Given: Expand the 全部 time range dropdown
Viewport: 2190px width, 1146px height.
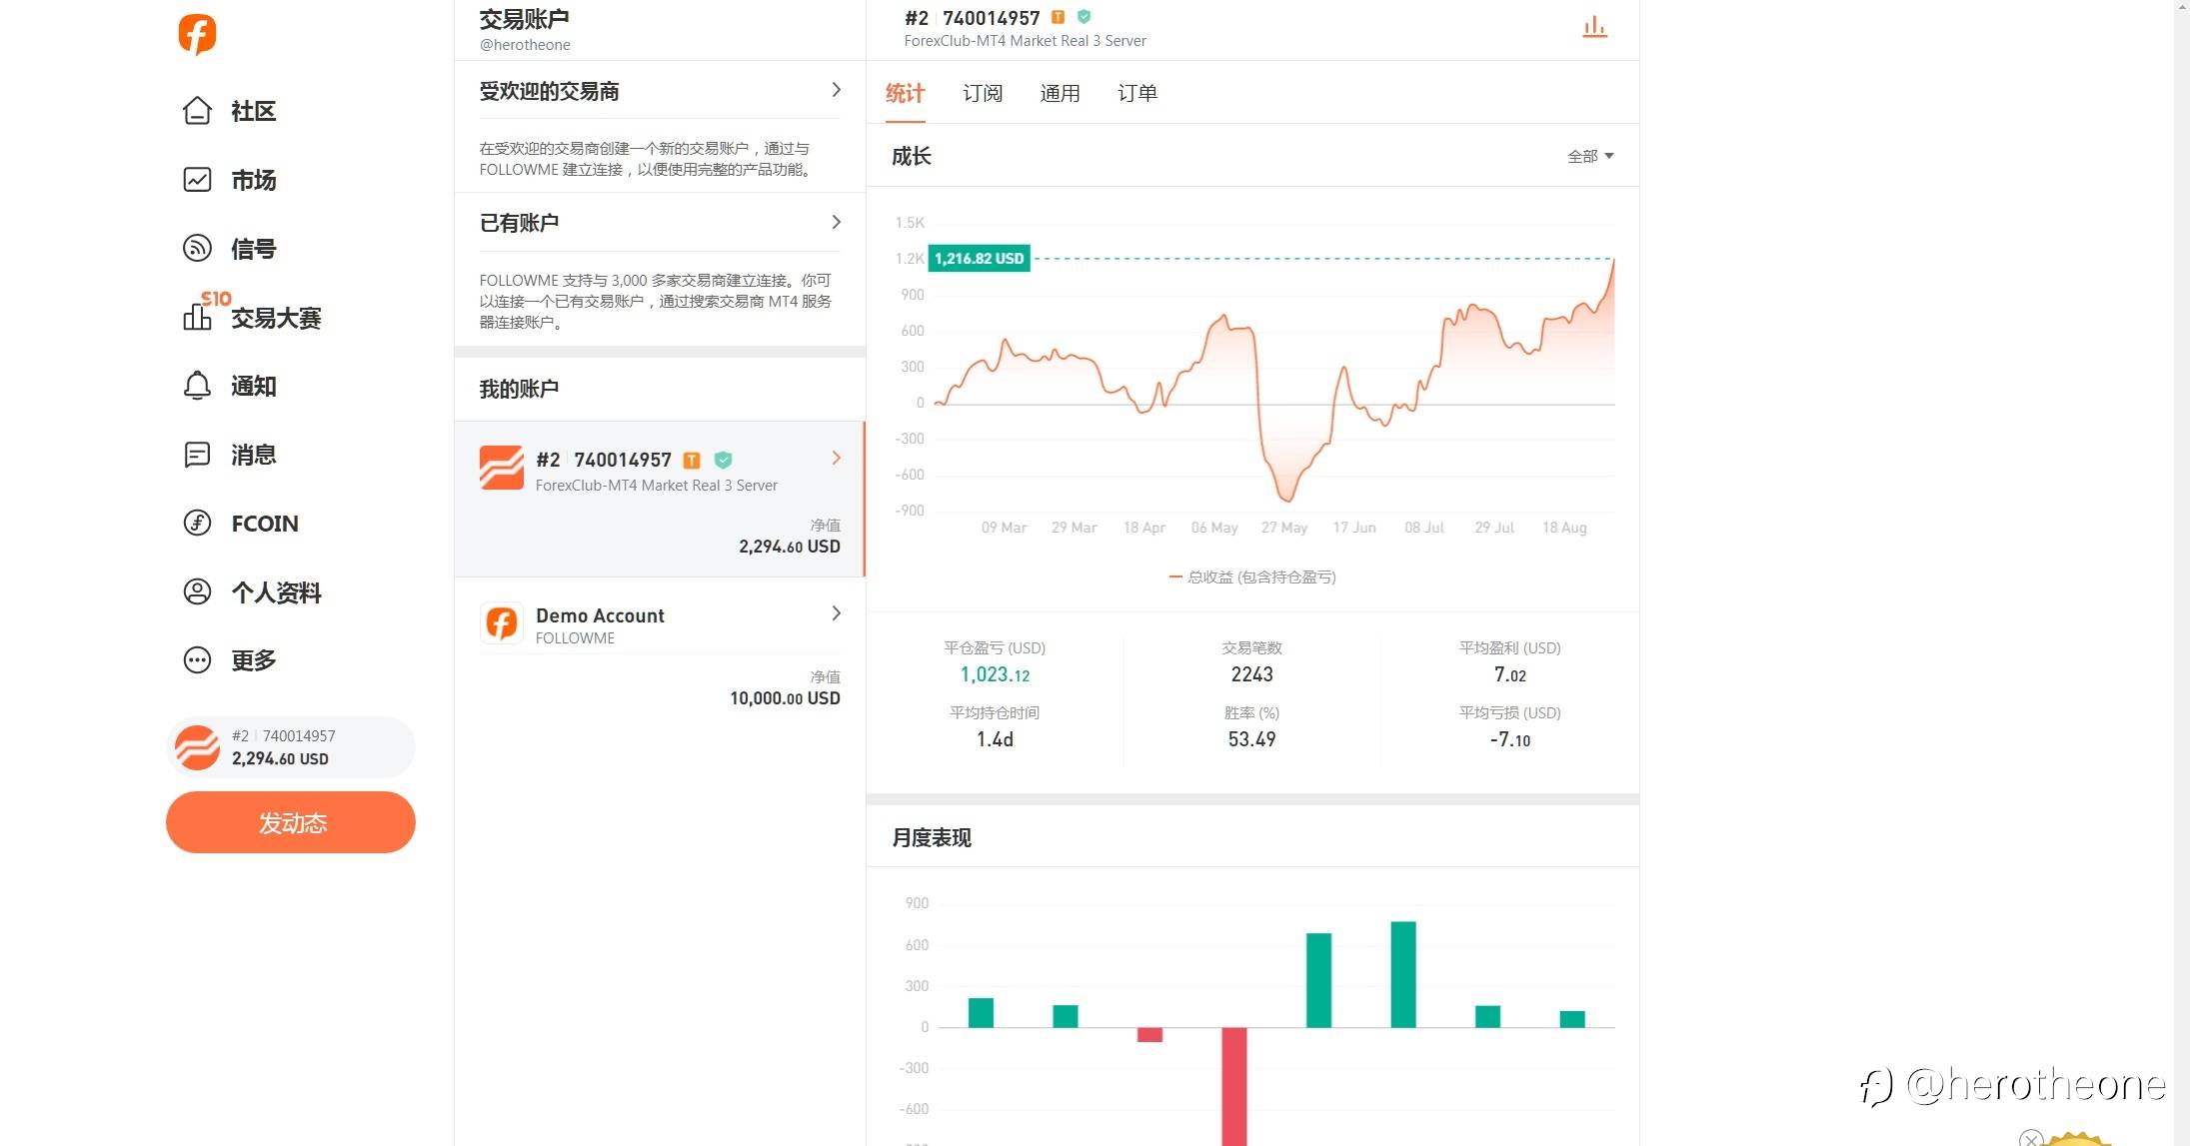Looking at the screenshot, I should point(1589,156).
